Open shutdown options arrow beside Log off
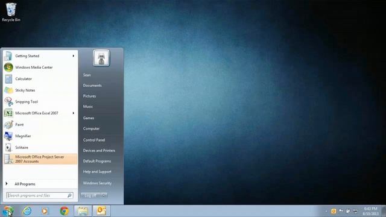Viewport: 386px width, 217px height. point(104,195)
